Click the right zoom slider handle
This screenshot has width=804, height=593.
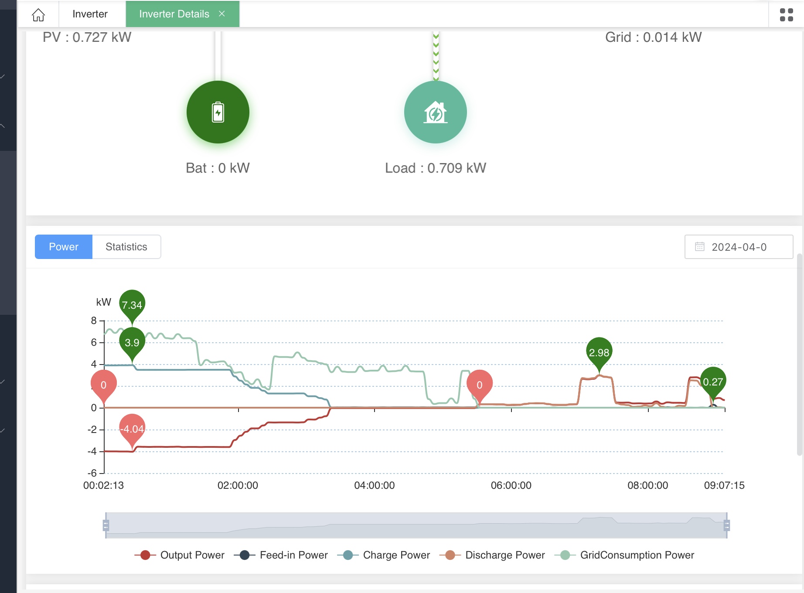[726, 525]
